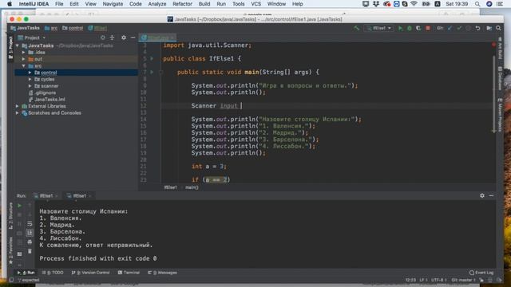Toggle the Structure side tool window button

tap(10, 215)
